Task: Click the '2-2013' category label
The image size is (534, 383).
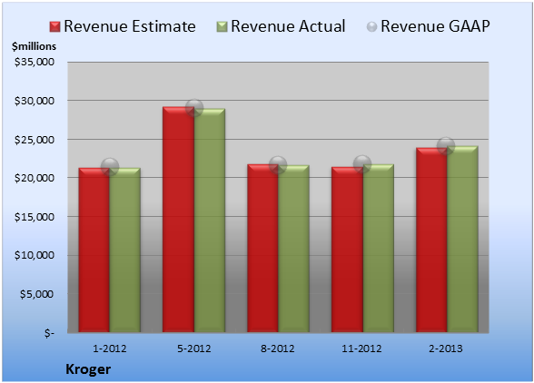Action: click(446, 349)
